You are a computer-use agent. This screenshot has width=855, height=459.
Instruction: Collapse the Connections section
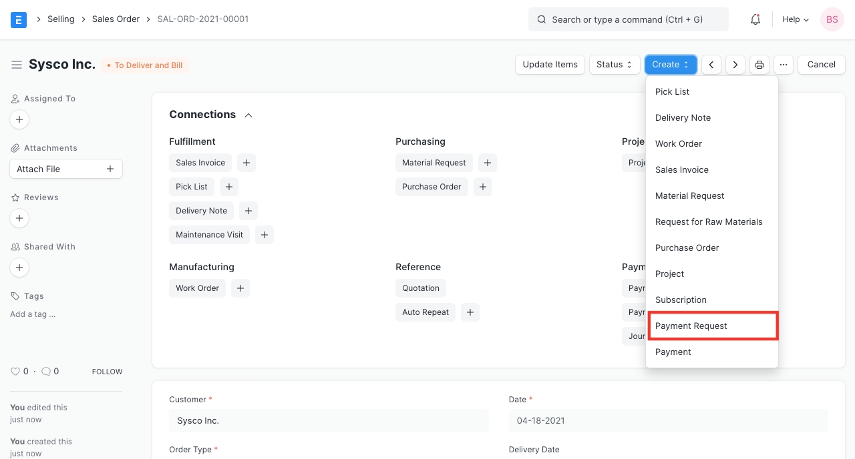[248, 115]
